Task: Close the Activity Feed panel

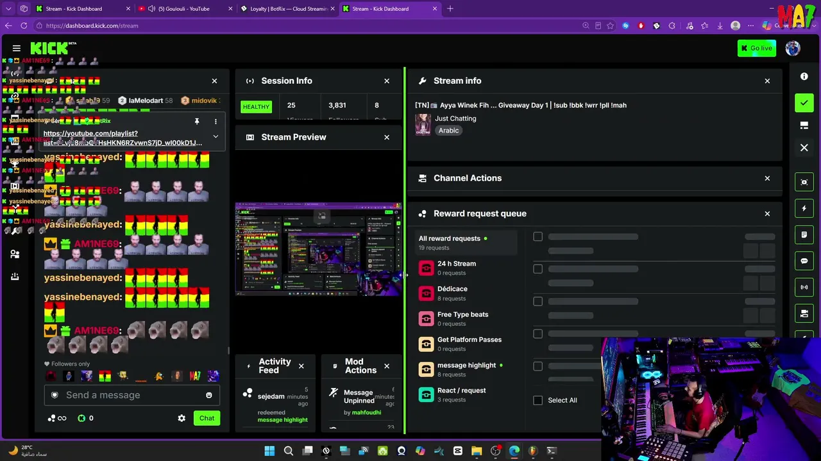Action: pos(301,366)
